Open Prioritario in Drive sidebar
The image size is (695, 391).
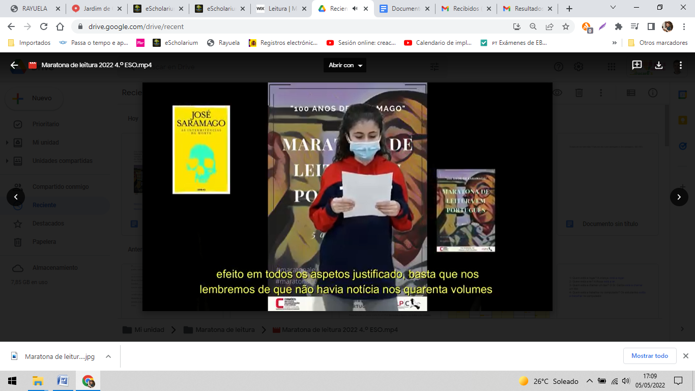pos(46,124)
